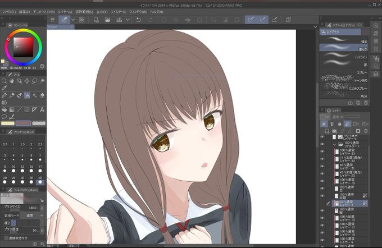The height and width of the screenshot is (248, 382).
Task: Open layer blending mode 通常 dropdown
Action: [x=338, y=117]
